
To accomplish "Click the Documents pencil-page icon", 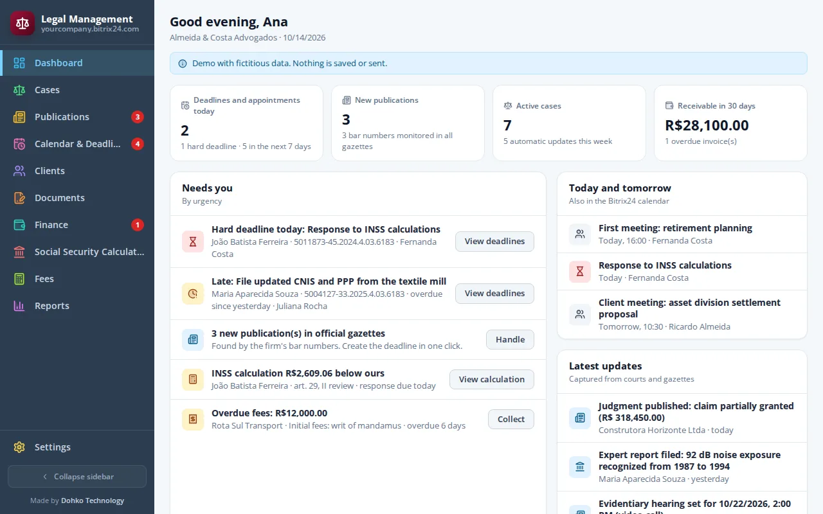I will tap(19, 198).
